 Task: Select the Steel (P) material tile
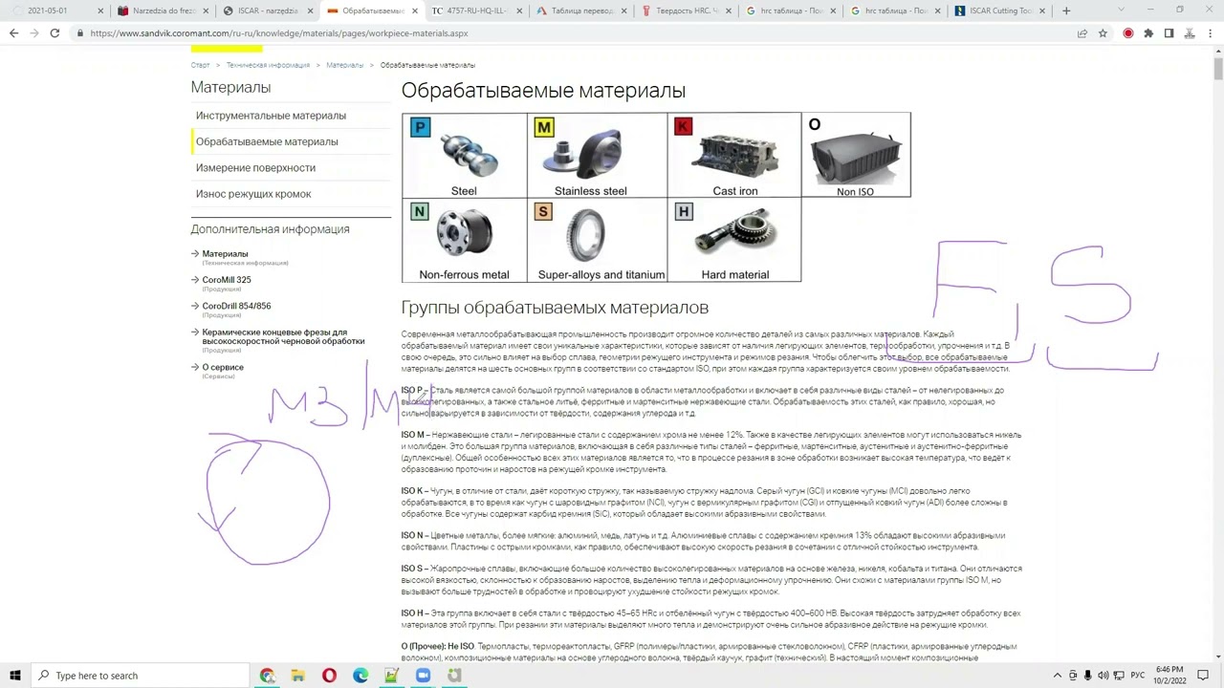[x=464, y=155]
